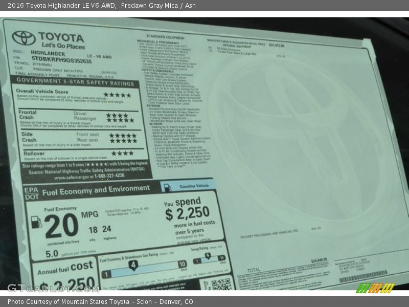This screenshot has height=307, width=409.
Task: Click the Frontal Crash Passenger star rating
Action: (x=120, y=120)
